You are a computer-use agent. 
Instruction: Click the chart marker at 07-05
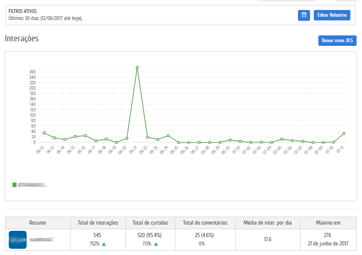click(x=282, y=139)
